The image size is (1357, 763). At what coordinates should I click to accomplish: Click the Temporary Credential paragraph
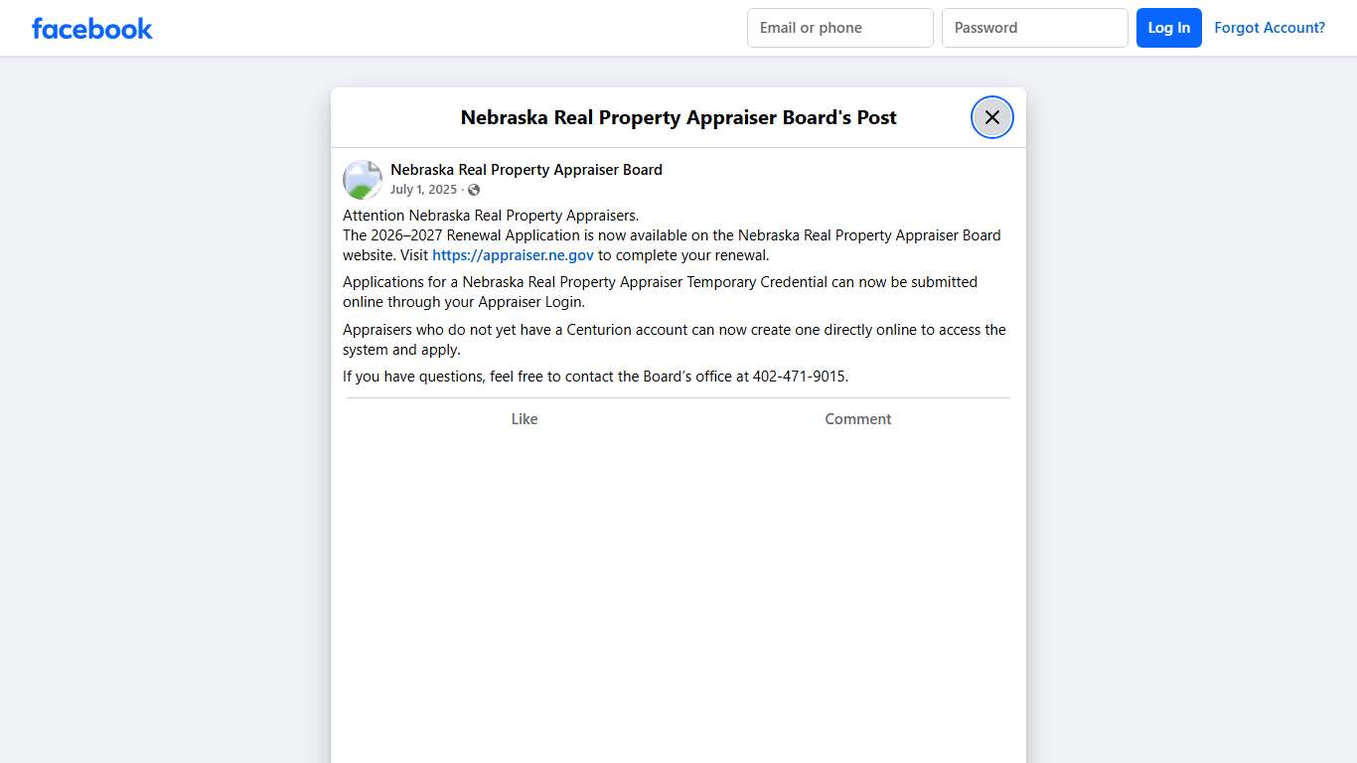pos(660,291)
